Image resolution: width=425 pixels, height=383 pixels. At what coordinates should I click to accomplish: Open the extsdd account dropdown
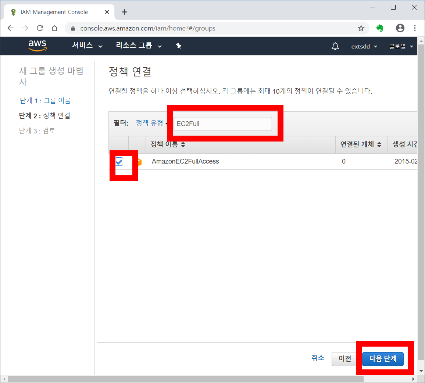[364, 46]
